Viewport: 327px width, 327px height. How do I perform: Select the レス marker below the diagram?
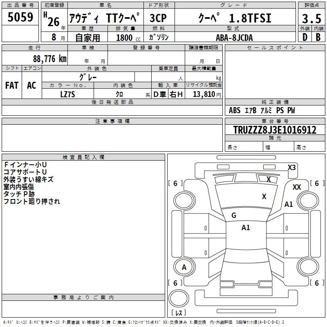[178, 313]
